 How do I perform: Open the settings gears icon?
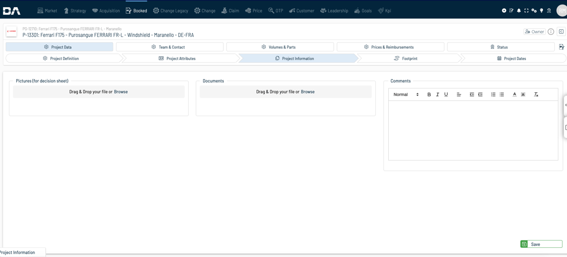coord(534,11)
